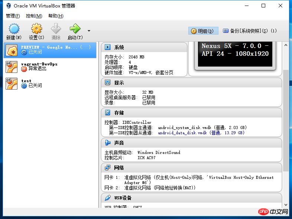This screenshot has width=292, height=219.
Task: Click the Windows DirectSound audio driver text
Action: (x=159, y=153)
